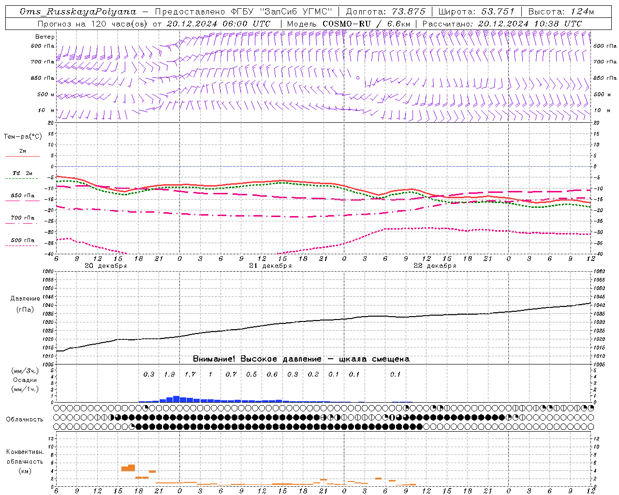The width and height of the screenshot is (619, 495).
Task: Click the 1.7 precipitation value
Action: [x=190, y=374]
